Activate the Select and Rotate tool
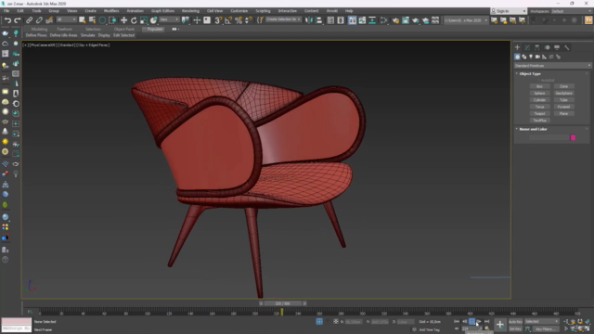Image resolution: width=594 pixels, height=334 pixels. 134,20
